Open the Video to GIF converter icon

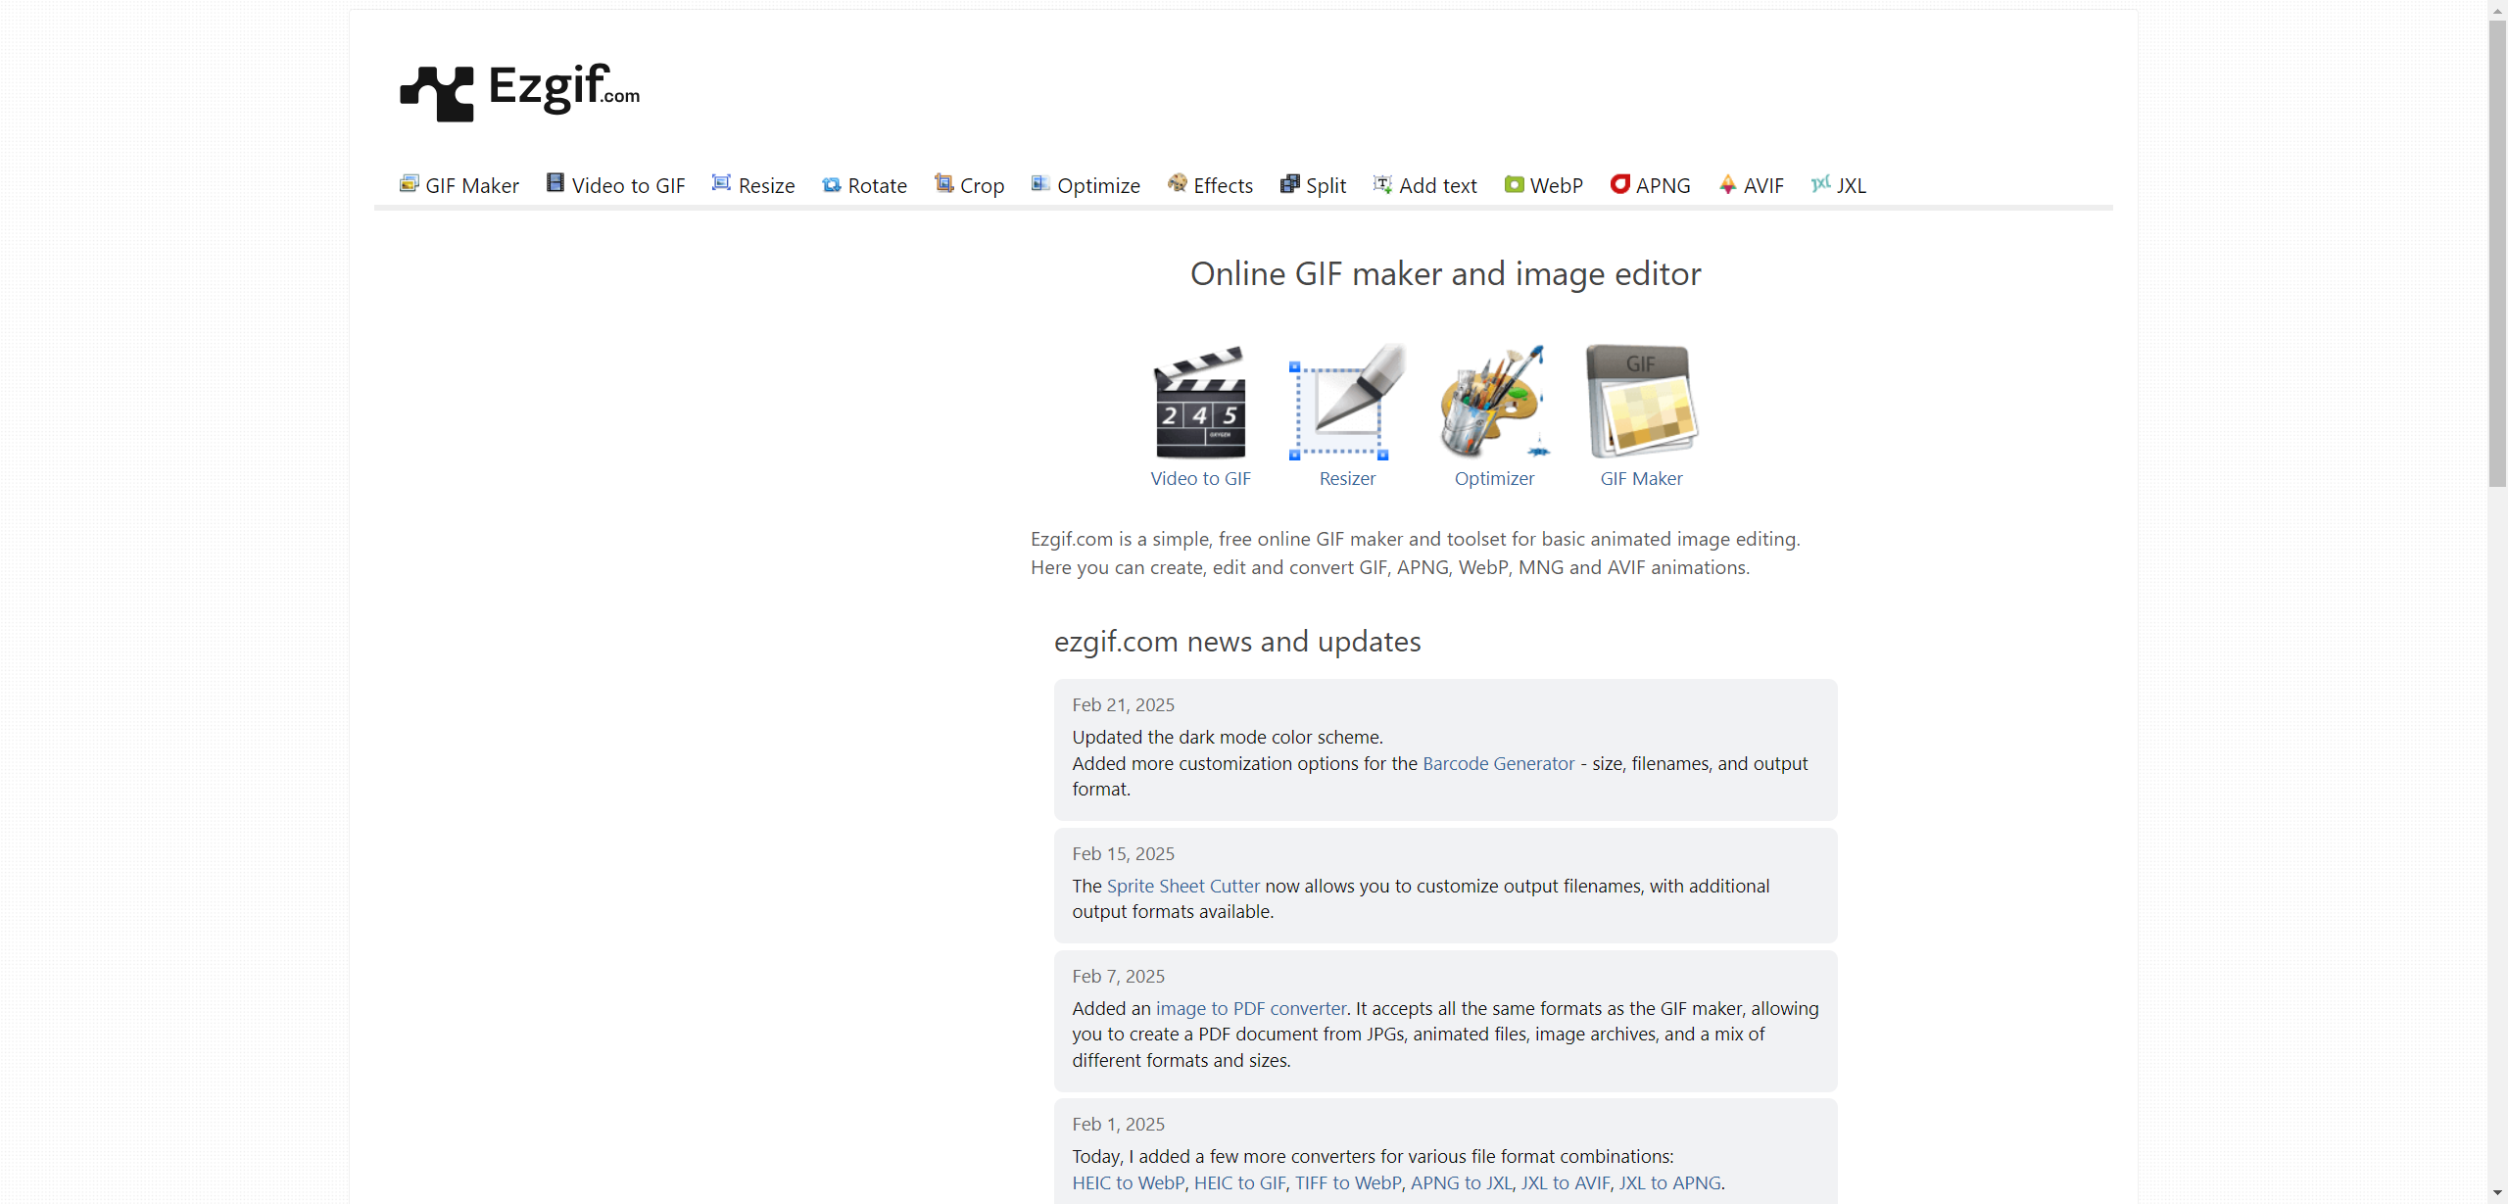point(1199,404)
